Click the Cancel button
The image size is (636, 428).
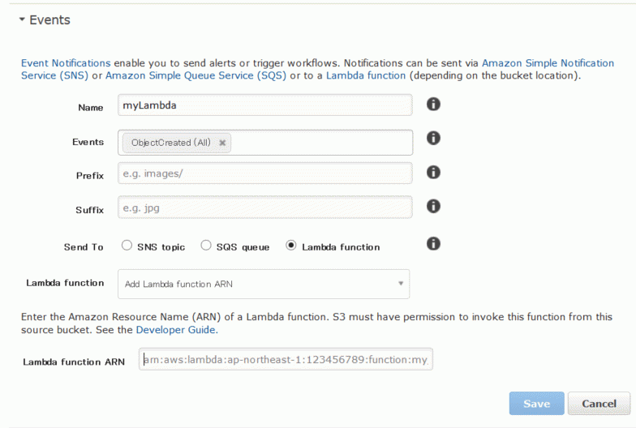599,404
